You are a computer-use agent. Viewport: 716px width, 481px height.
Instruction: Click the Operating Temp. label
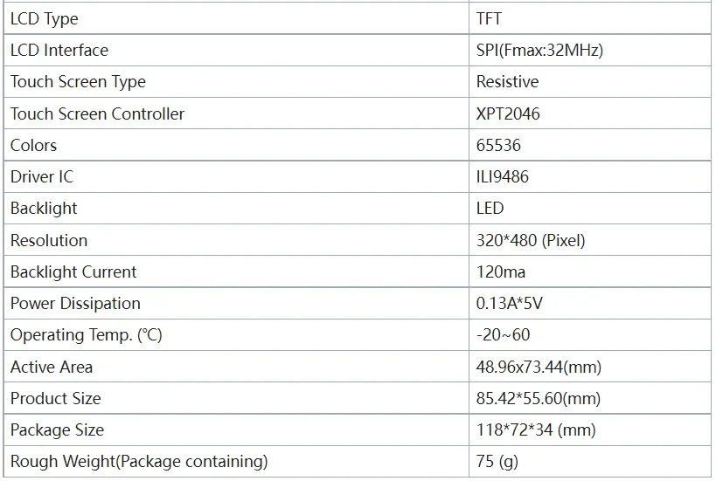point(87,335)
